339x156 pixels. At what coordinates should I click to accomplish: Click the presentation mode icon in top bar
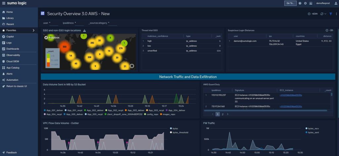coord(311,3)
